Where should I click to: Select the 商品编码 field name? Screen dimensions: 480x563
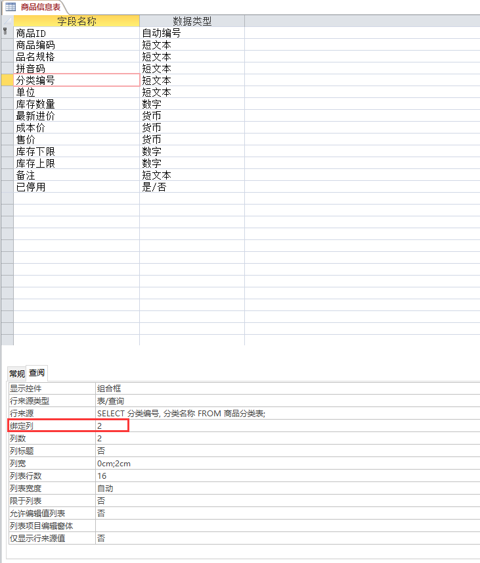[x=76, y=45]
